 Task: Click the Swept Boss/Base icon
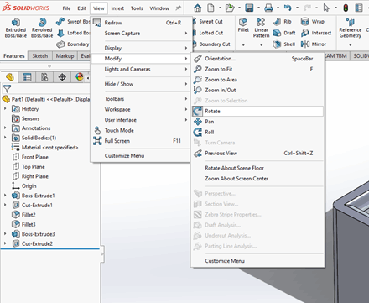point(60,22)
